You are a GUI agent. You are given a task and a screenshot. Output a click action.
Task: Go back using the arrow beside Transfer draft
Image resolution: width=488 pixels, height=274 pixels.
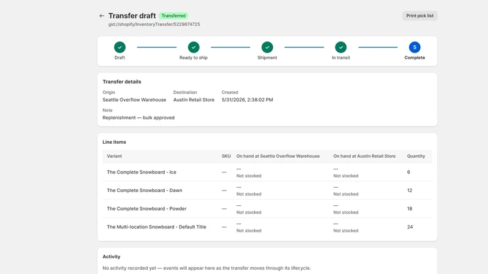click(102, 16)
